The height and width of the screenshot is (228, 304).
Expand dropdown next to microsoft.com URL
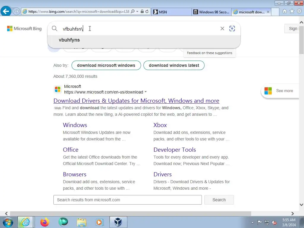click(145, 92)
